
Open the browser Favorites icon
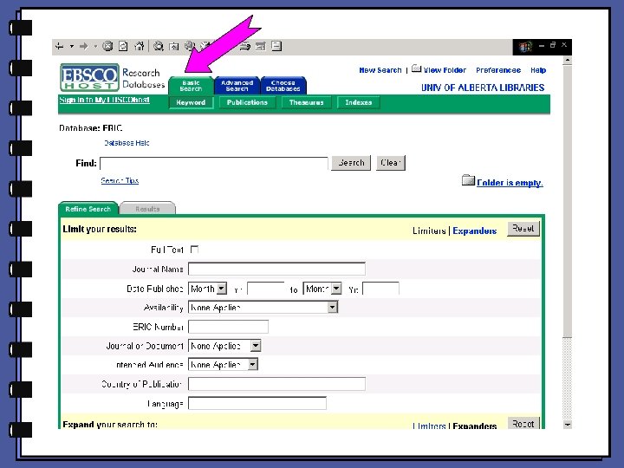[174, 47]
